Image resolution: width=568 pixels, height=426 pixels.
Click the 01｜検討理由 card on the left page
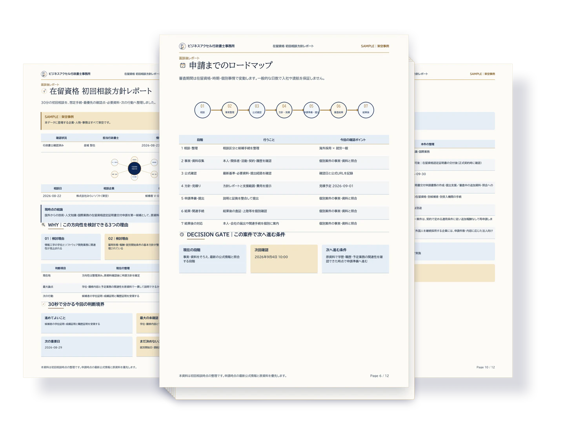pyautogui.click(x=71, y=247)
